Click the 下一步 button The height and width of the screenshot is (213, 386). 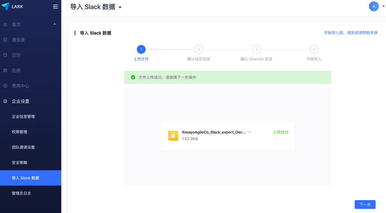coord(365,204)
